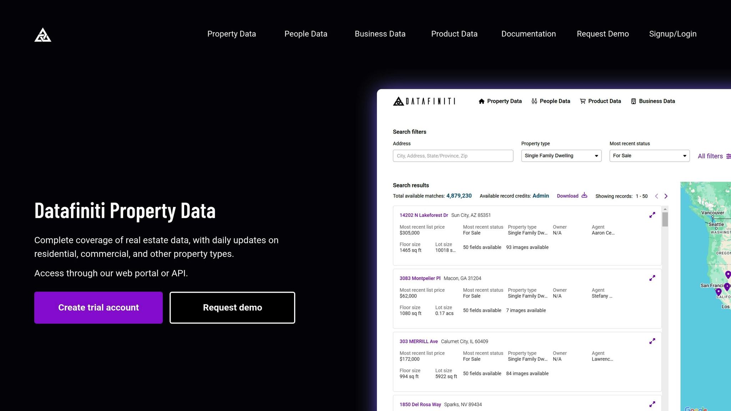This screenshot has height=411, width=731.
Task: Click the Address search input field
Action: pos(453,156)
